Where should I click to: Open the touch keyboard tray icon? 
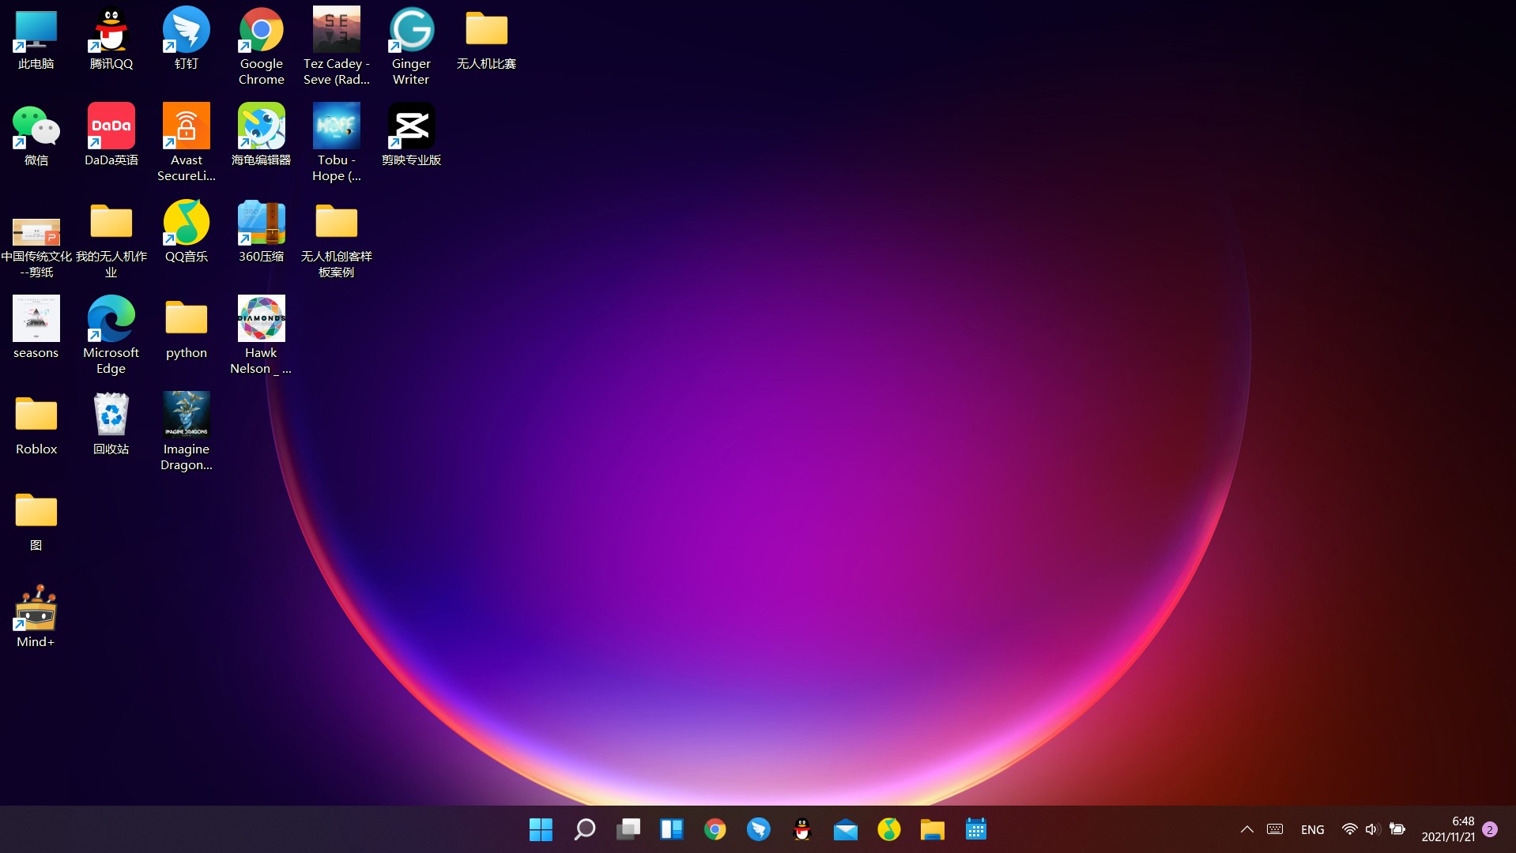[1275, 829]
